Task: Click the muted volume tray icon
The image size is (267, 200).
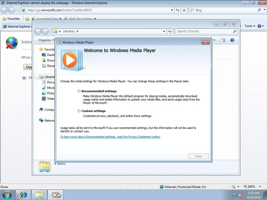Action: pyautogui.click(x=241, y=195)
